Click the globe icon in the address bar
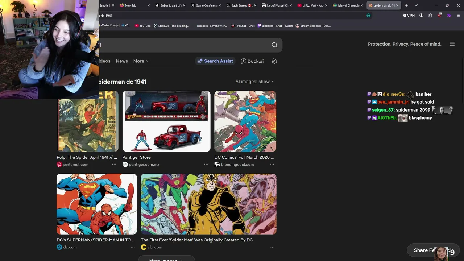Image resolution: width=464 pixels, height=261 pixels. (x=369, y=16)
